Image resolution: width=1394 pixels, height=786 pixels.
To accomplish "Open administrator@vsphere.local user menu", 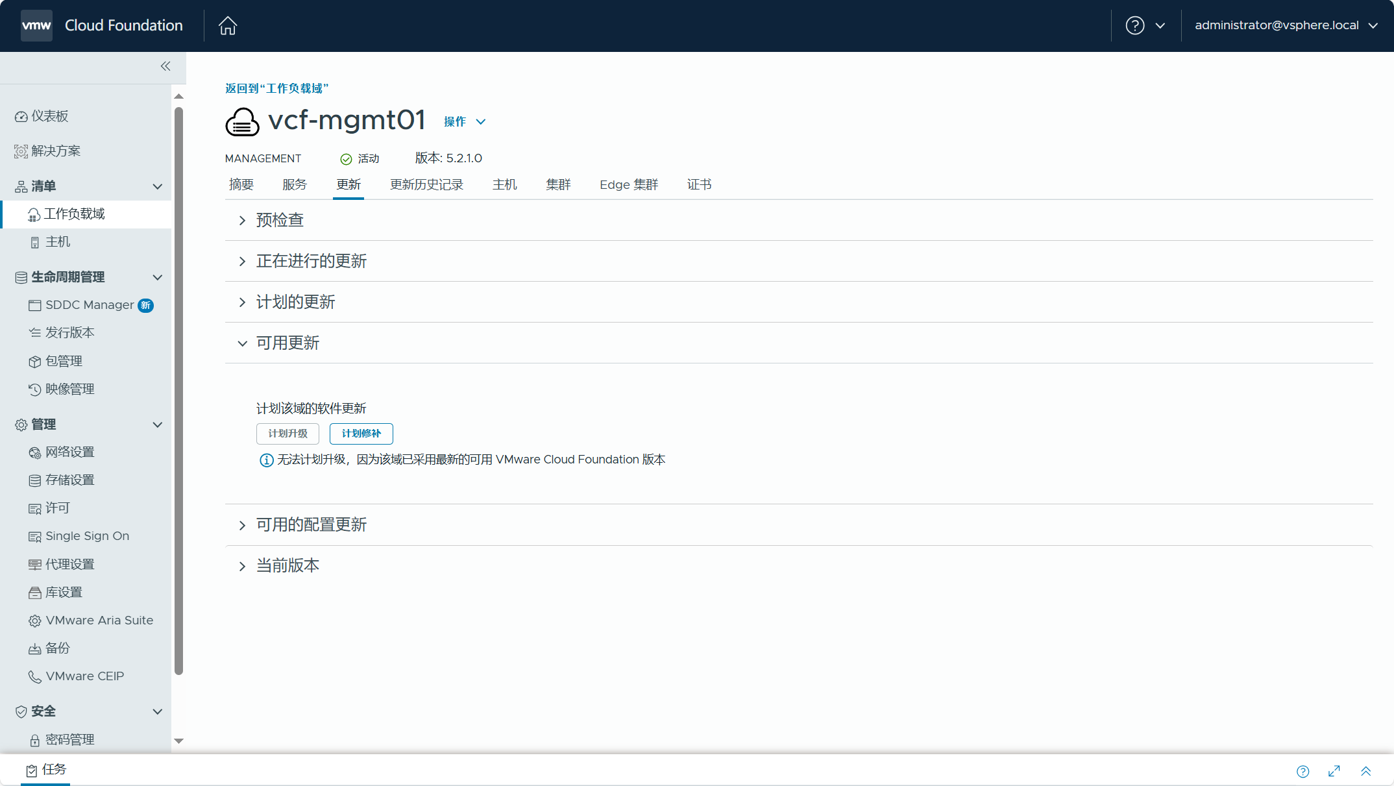I will pyautogui.click(x=1286, y=25).
